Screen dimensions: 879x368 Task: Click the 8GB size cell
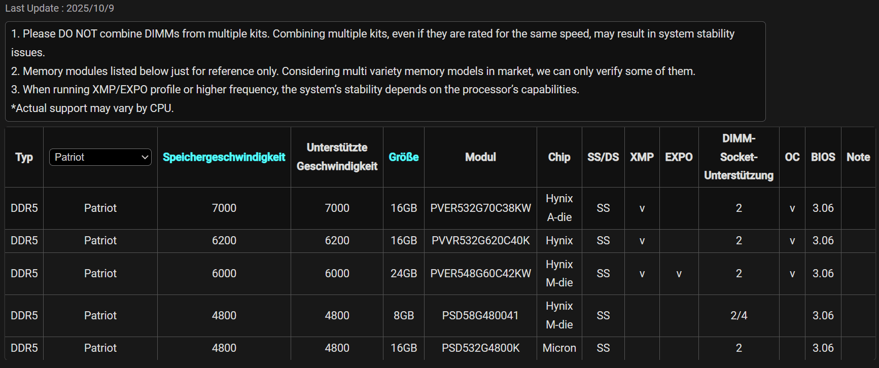pyautogui.click(x=403, y=316)
